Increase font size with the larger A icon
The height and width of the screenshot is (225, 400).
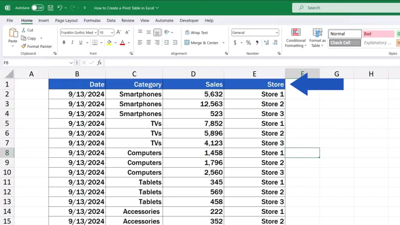(119, 32)
